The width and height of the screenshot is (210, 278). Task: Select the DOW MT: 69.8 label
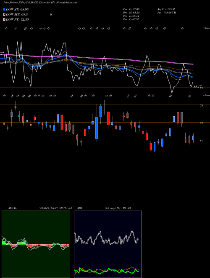tap(17, 14)
